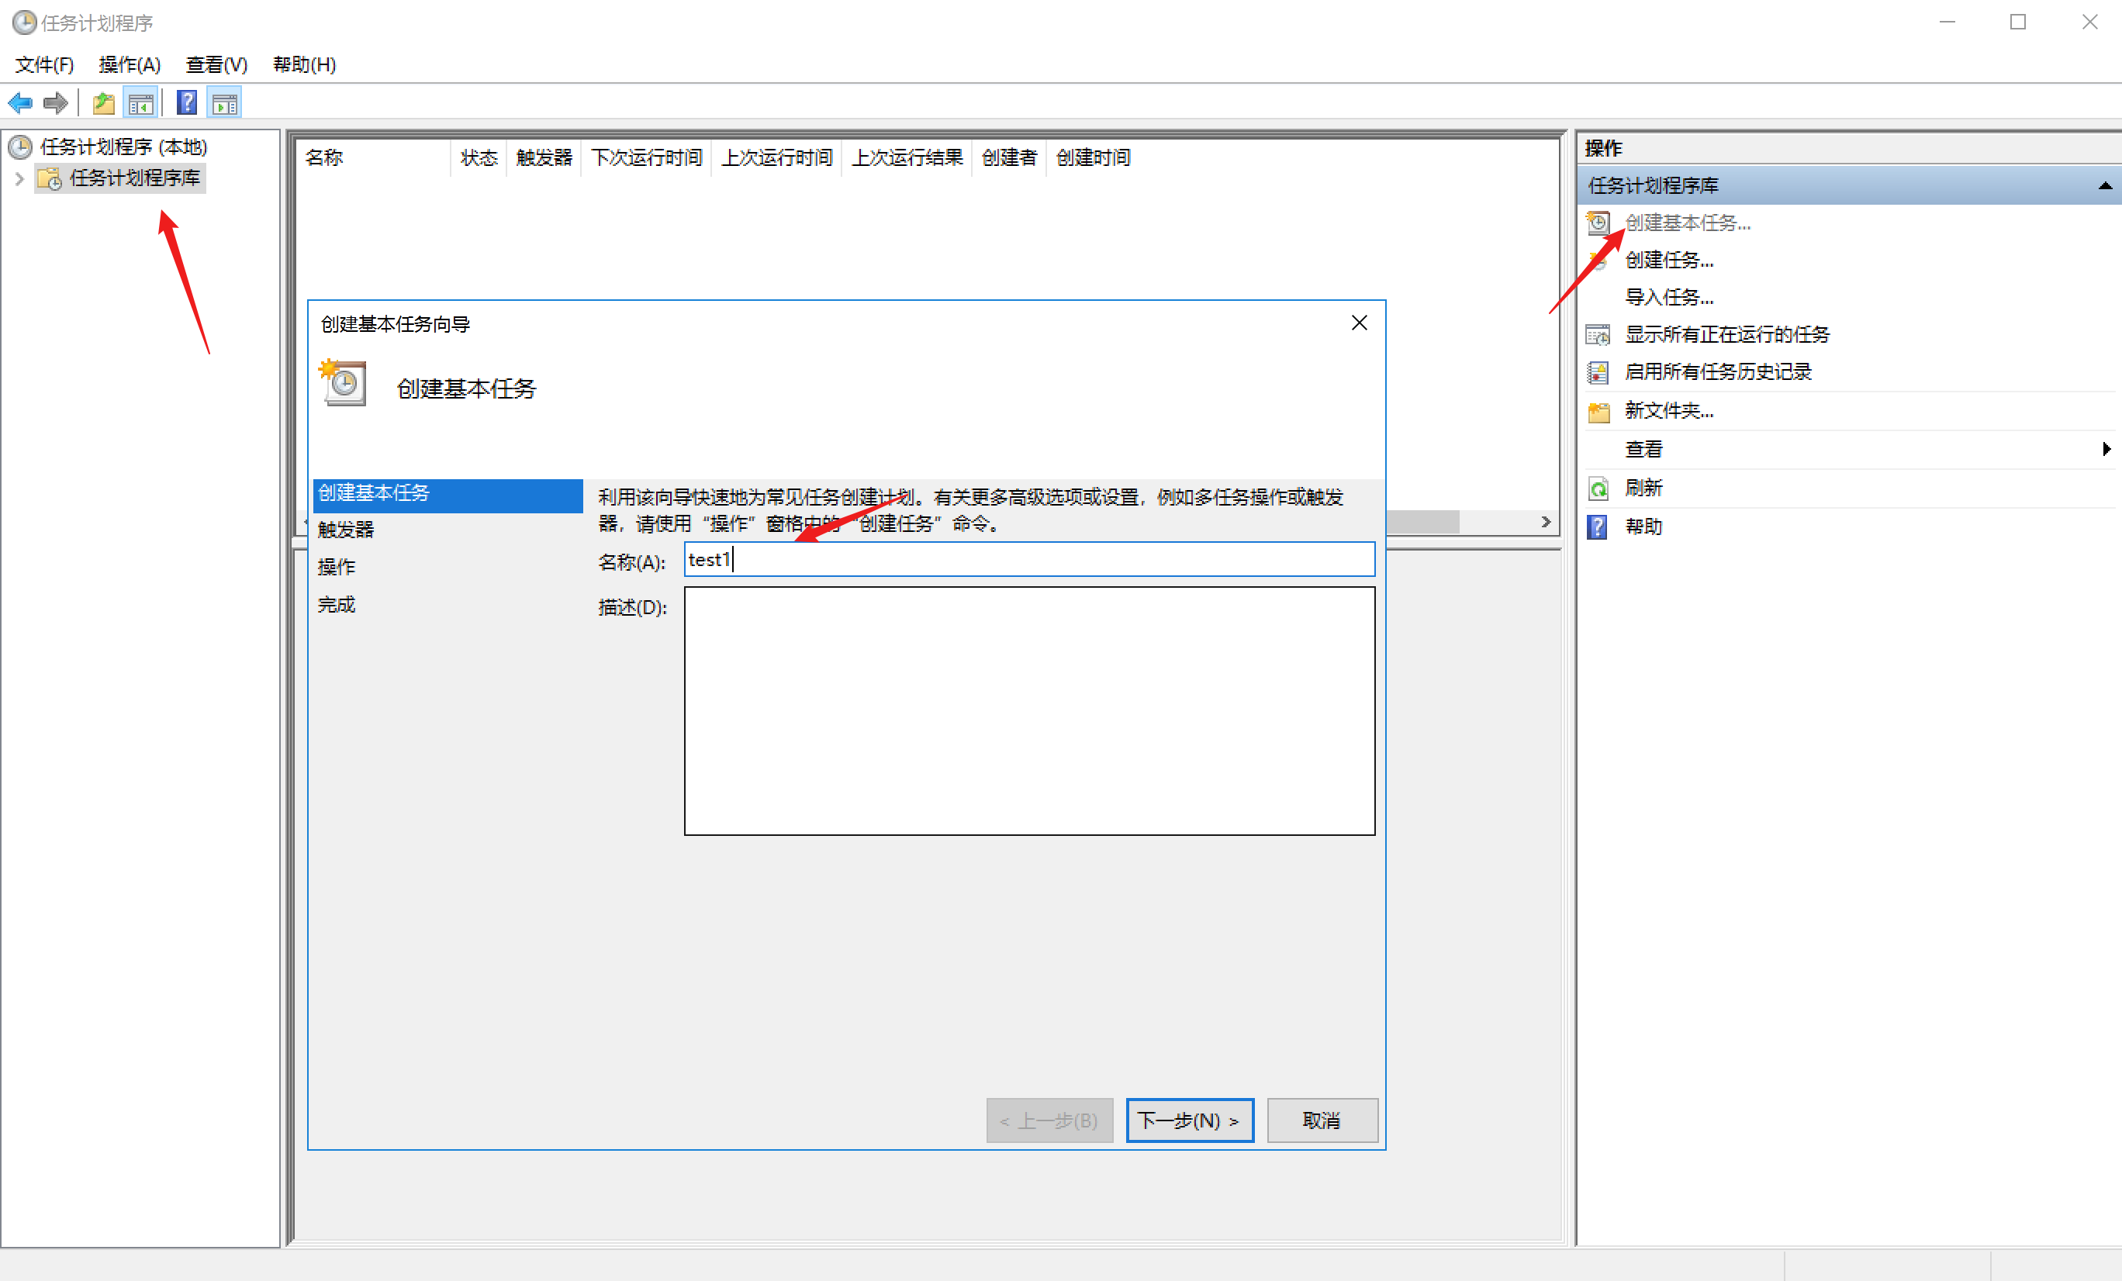Sort by the 创建者 column header
This screenshot has width=2122, height=1281.
[1009, 157]
